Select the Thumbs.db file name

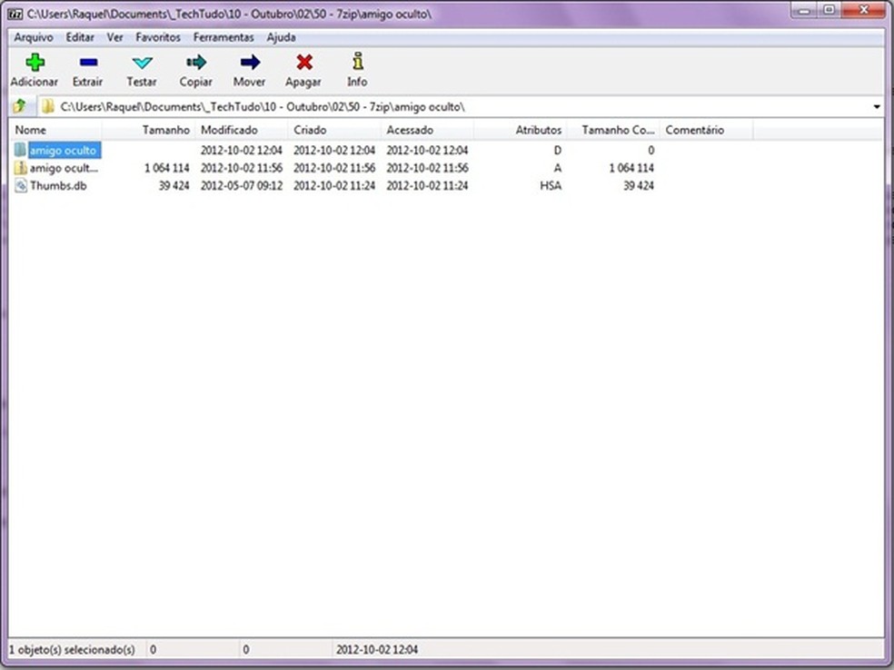pyautogui.click(x=58, y=186)
